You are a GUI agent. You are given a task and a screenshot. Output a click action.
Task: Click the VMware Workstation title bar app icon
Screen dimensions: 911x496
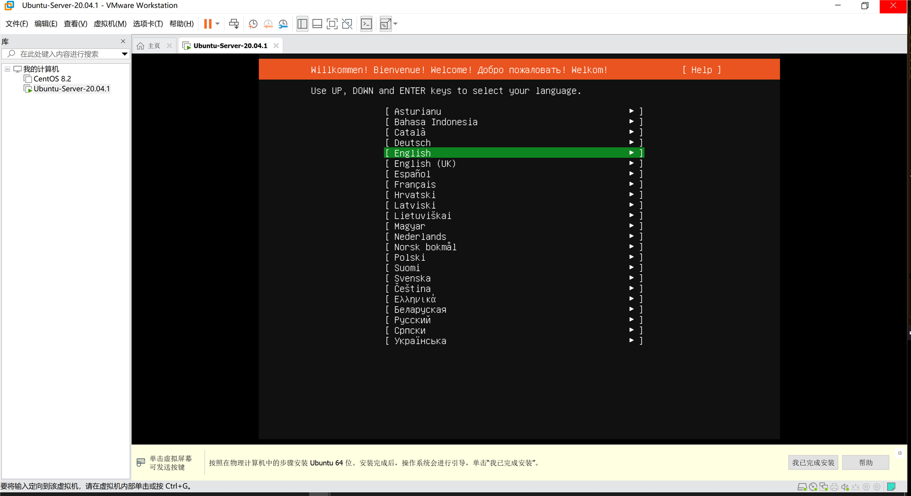click(9, 6)
